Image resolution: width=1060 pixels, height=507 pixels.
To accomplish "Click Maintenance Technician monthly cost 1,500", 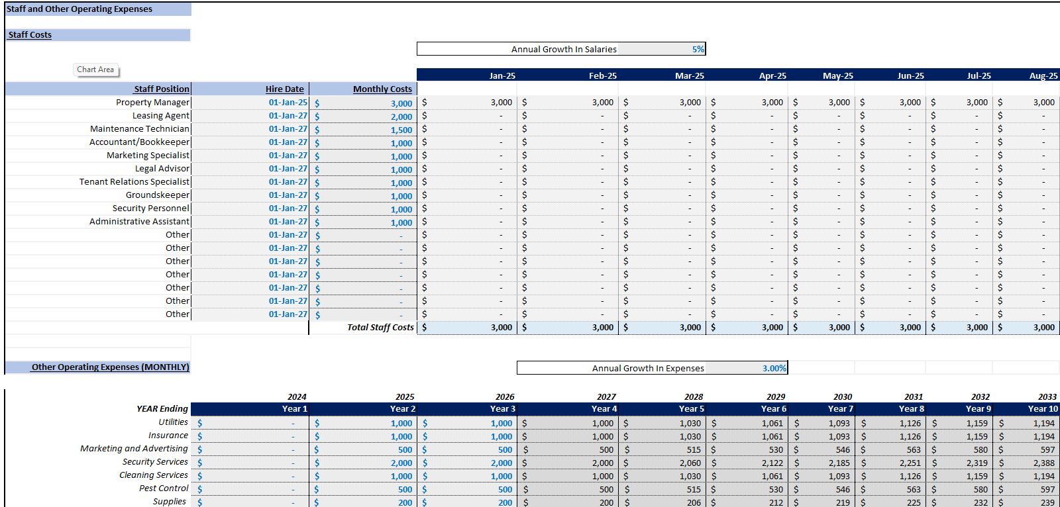I will point(401,130).
